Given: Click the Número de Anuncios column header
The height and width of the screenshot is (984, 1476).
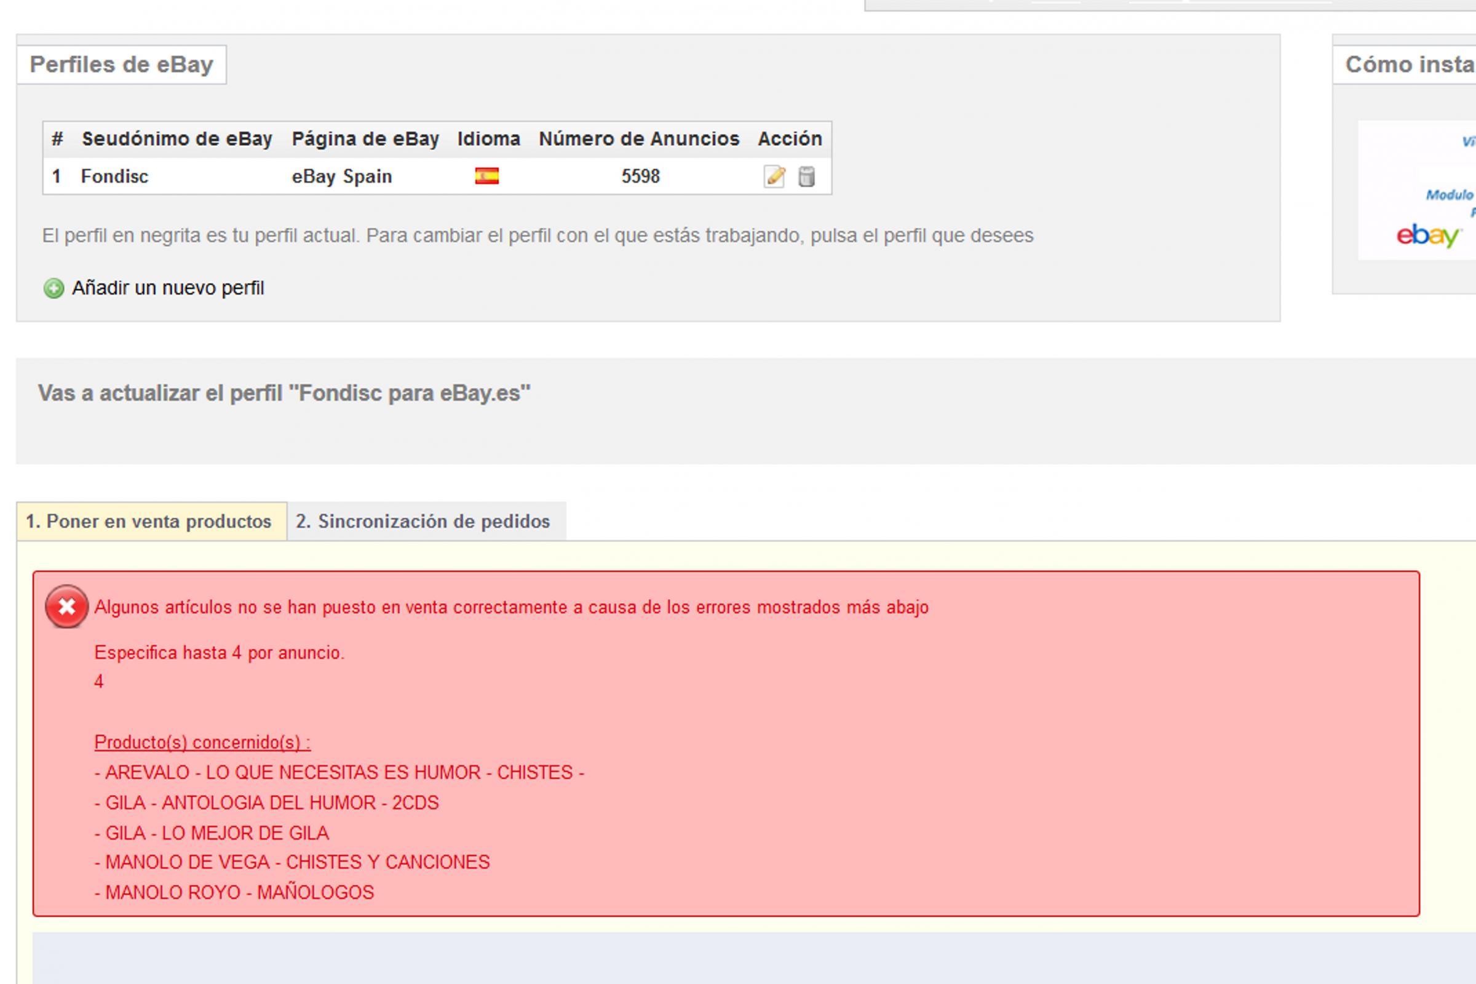Looking at the screenshot, I should coord(639,139).
